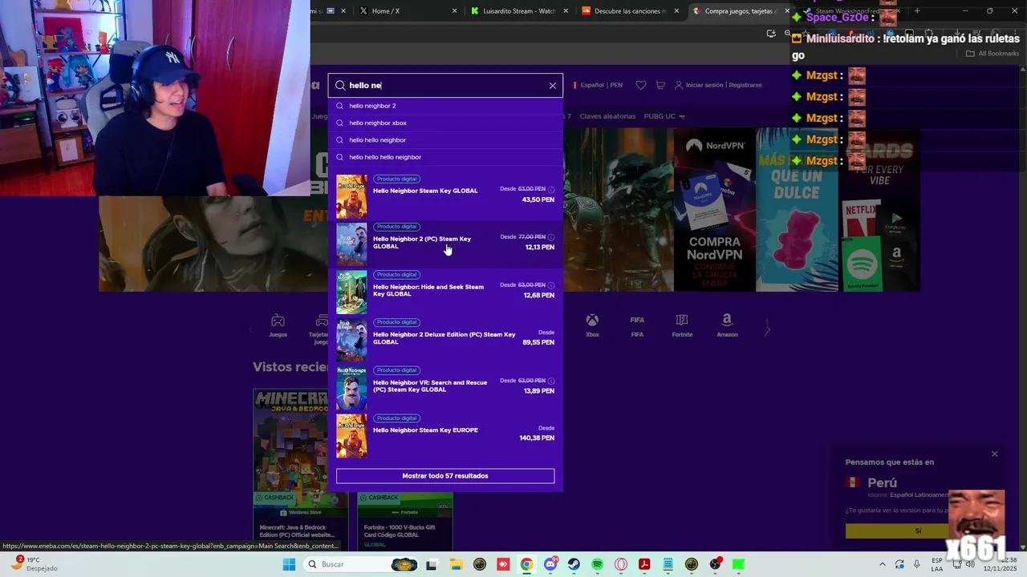Image resolution: width=1027 pixels, height=577 pixels.
Task: Open File Explorer from taskbar
Action: (x=455, y=564)
